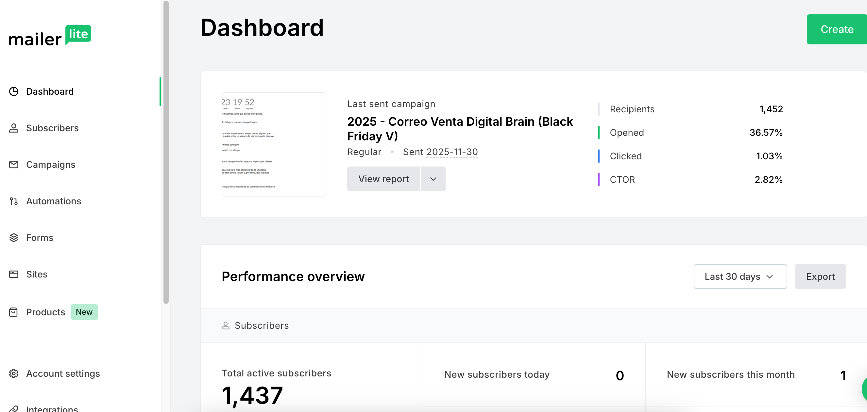Open Campaigns in the sidebar menu

click(50, 165)
